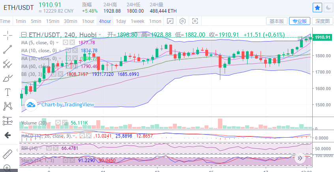This screenshot has height=172, width=334.
Task: Select the trend line drawing tool
Action: (8, 49)
